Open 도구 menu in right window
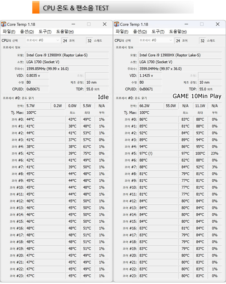 158,32
